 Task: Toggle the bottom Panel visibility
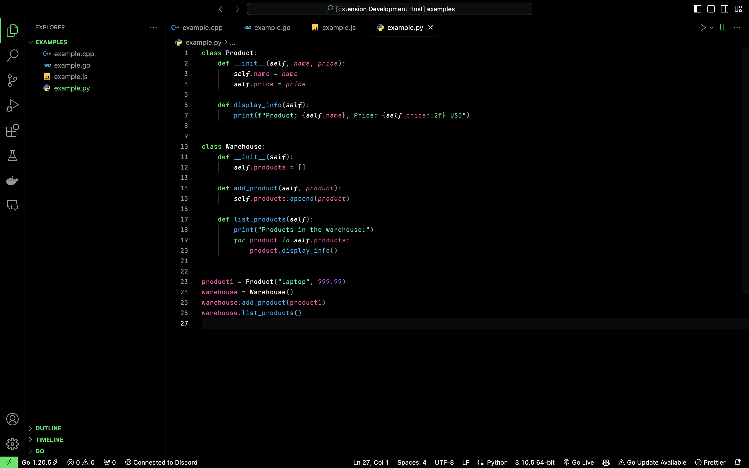(x=711, y=9)
